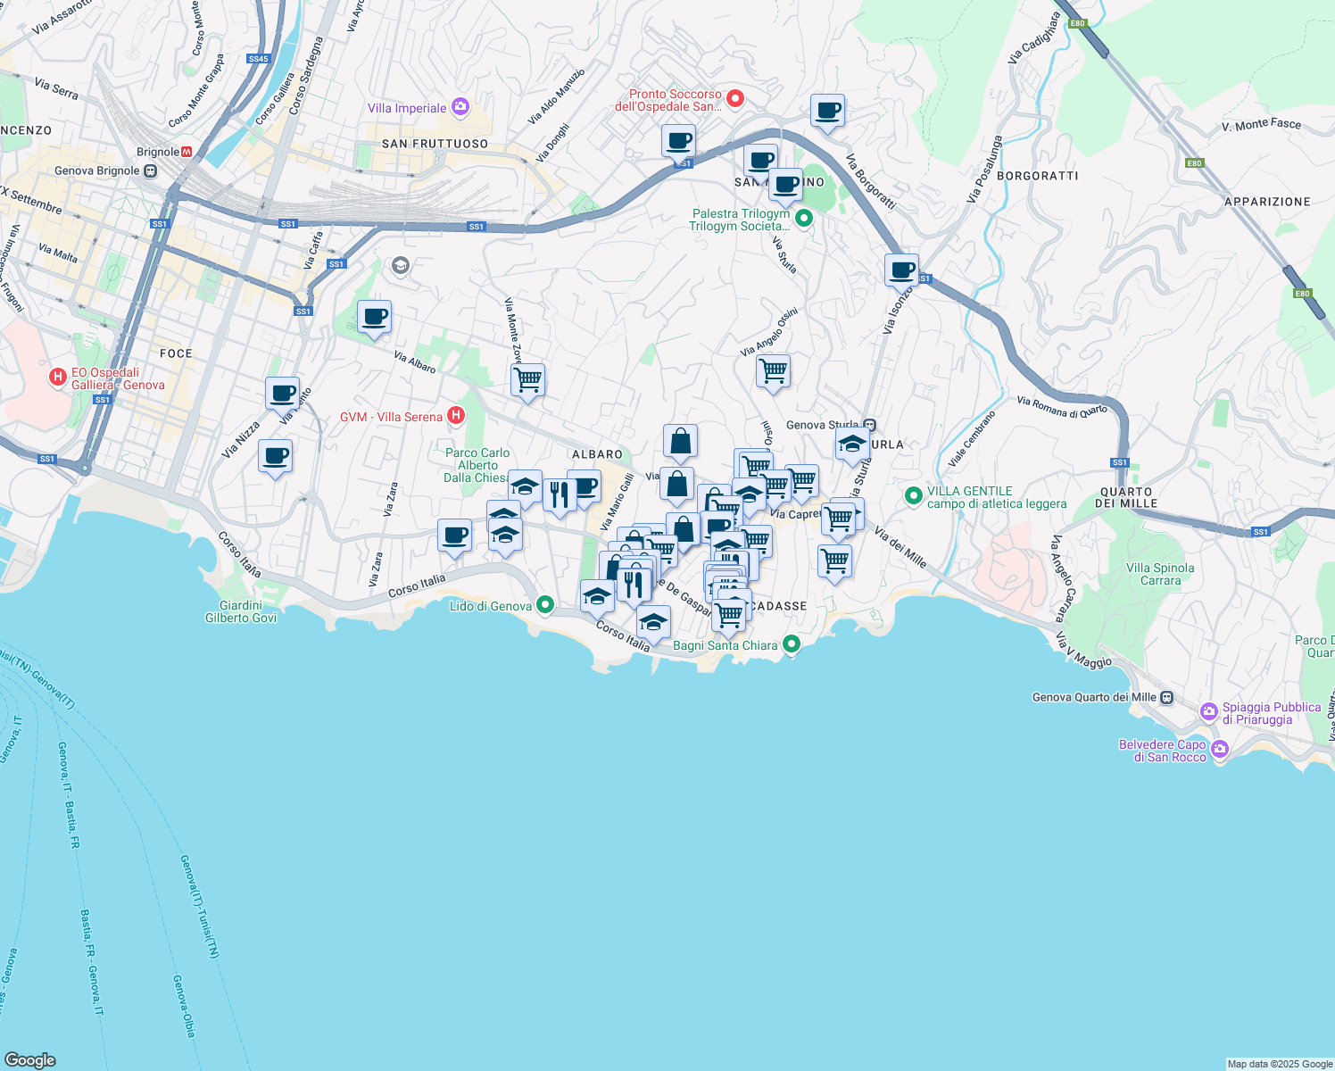The width and height of the screenshot is (1335, 1071).
Task: Select the supermarket cart marker on Via Monte Zovetto
Action: point(527,380)
